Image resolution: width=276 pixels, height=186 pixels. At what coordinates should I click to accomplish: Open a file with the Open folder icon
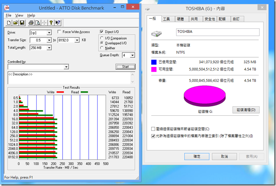[15, 23]
